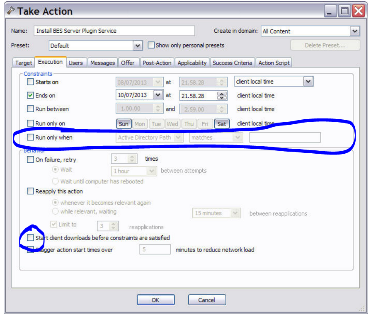Expand the matches operator dropdown
The width and height of the screenshot is (371, 314).
point(238,138)
